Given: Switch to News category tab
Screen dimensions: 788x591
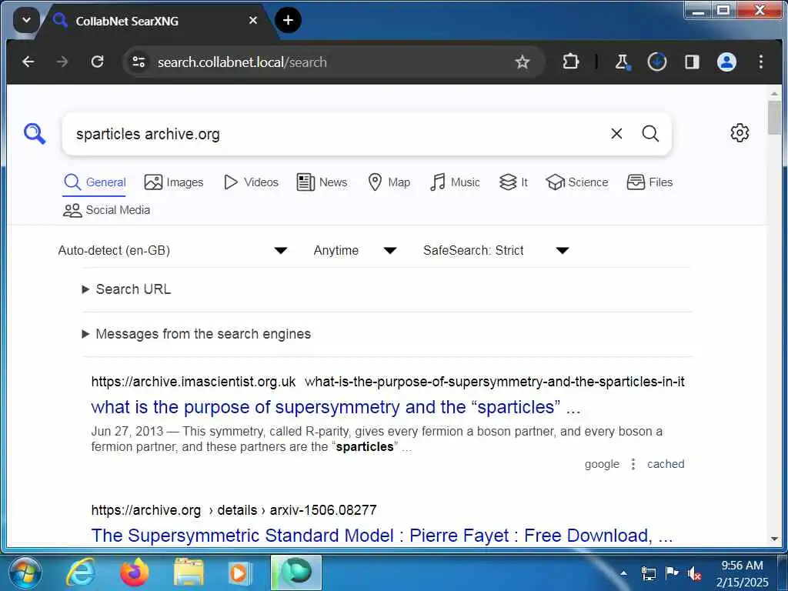Looking at the screenshot, I should click(x=322, y=182).
